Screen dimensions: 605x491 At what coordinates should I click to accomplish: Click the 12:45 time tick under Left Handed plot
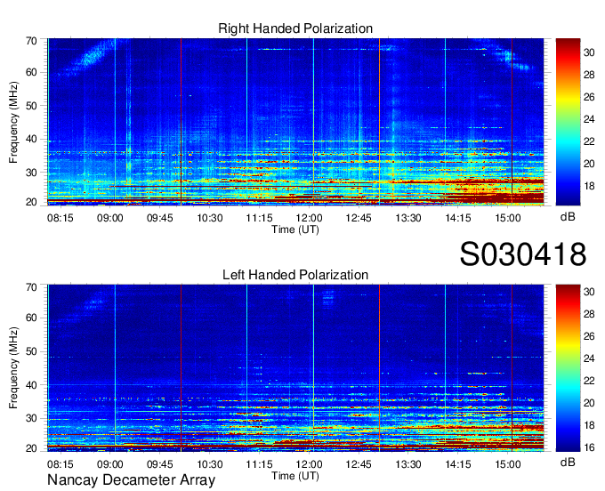pyautogui.click(x=359, y=463)
